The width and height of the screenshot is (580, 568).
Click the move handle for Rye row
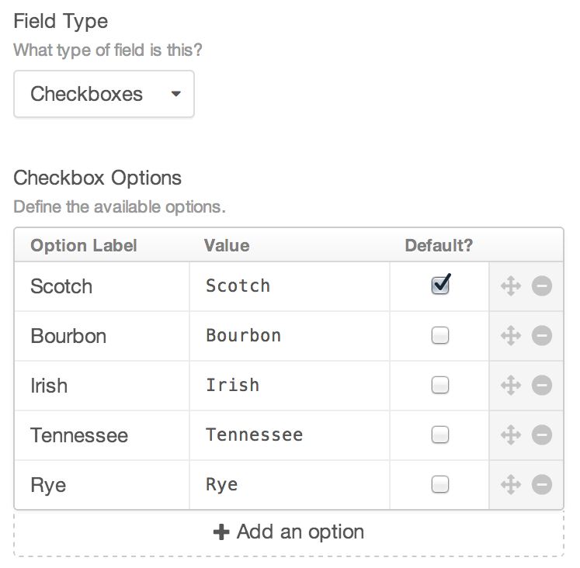pos(510,485)
